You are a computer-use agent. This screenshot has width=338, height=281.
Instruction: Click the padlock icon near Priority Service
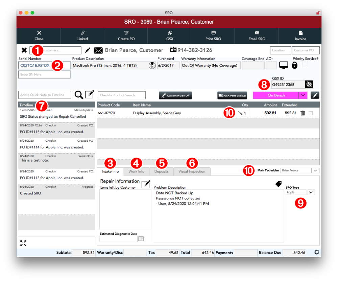pos(294,65)
